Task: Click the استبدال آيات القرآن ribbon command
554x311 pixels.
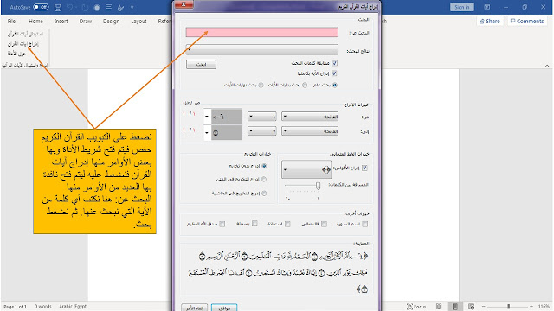Action: coord(25,35)
